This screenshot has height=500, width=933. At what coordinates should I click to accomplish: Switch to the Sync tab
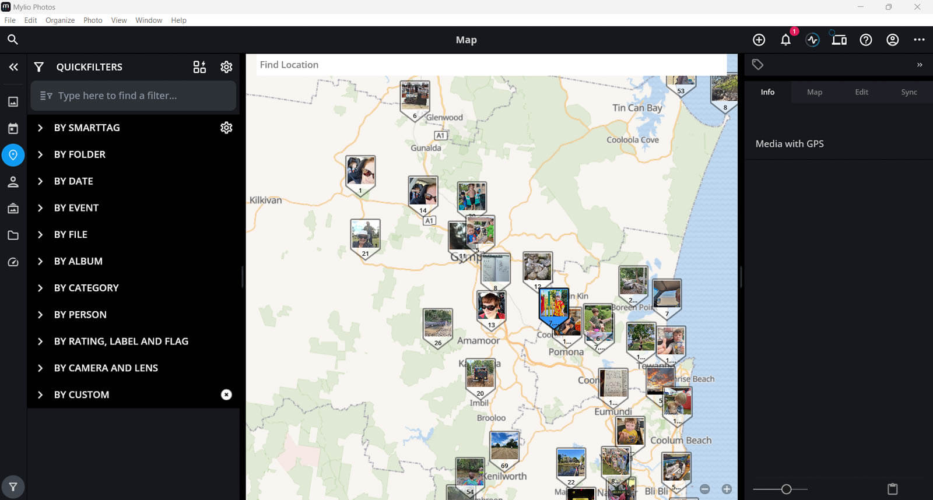909,92
